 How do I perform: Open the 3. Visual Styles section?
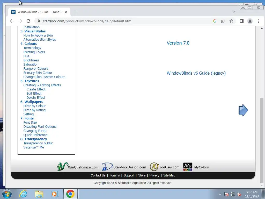[x=33, y=31]
